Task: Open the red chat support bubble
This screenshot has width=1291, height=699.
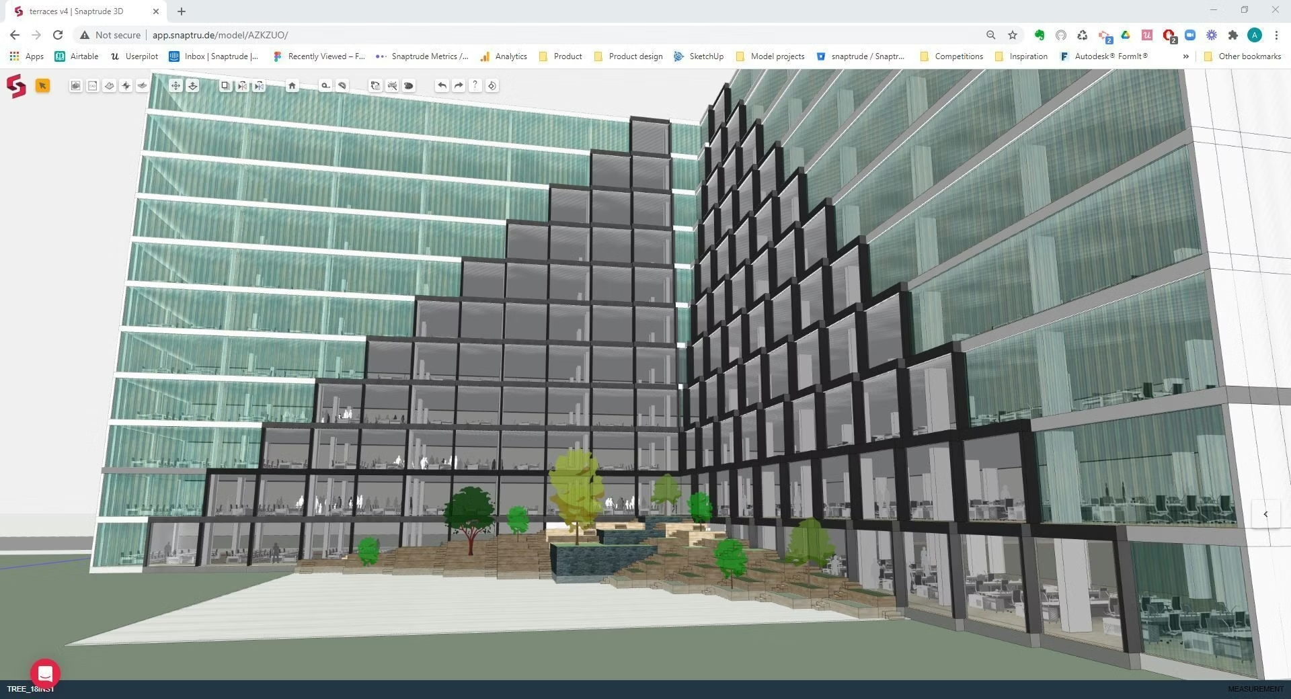Action: [x=45, y=673]
